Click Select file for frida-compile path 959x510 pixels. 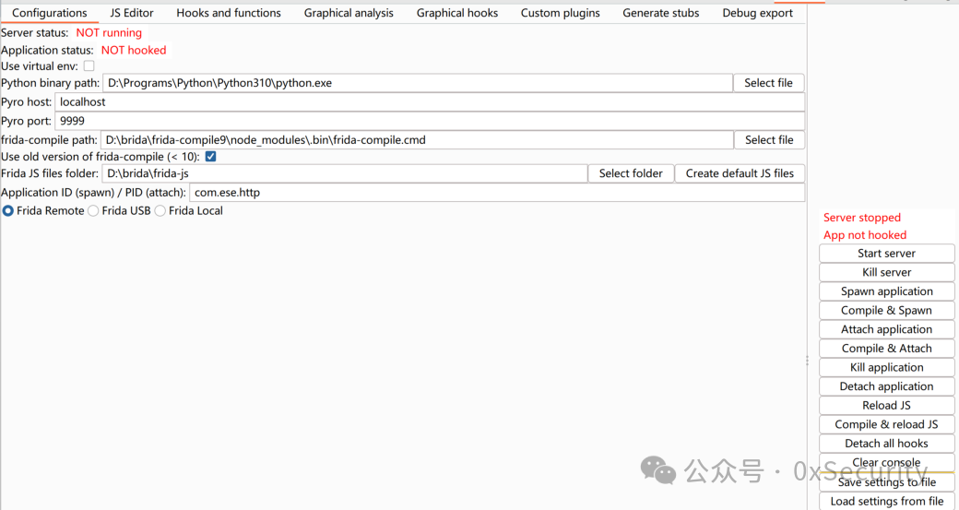pyautogui.click(x=769, y=139)
